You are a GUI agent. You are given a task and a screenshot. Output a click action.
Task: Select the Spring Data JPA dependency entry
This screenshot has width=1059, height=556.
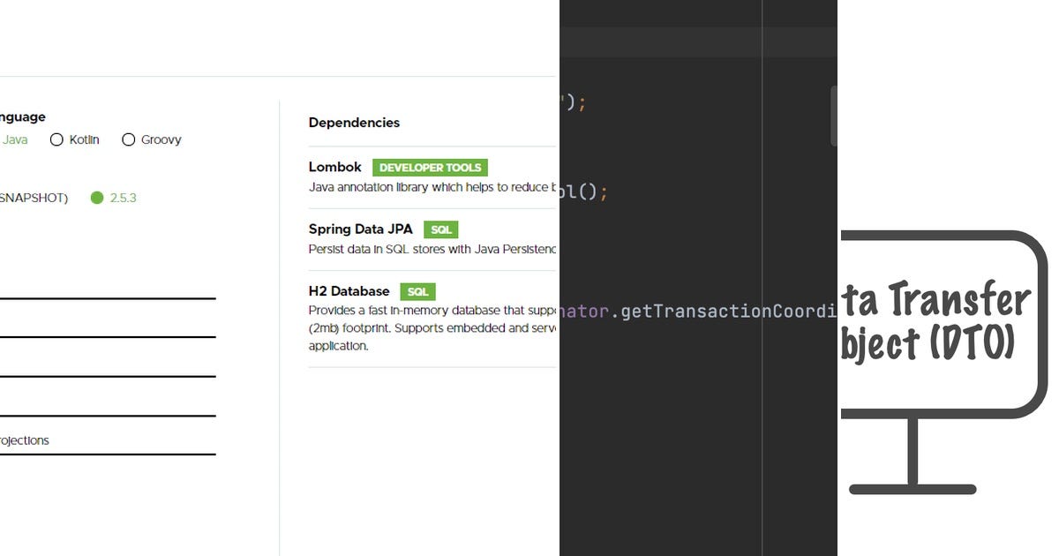click(x=360, y=229)
